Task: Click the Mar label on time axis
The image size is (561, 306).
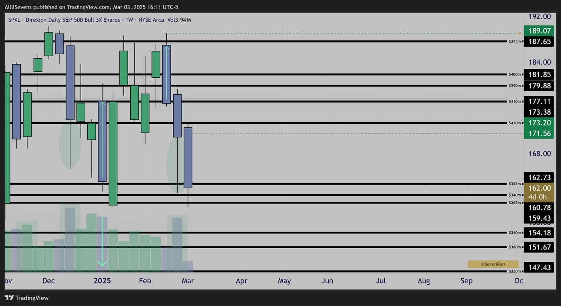Action: (x=188, y=281)
